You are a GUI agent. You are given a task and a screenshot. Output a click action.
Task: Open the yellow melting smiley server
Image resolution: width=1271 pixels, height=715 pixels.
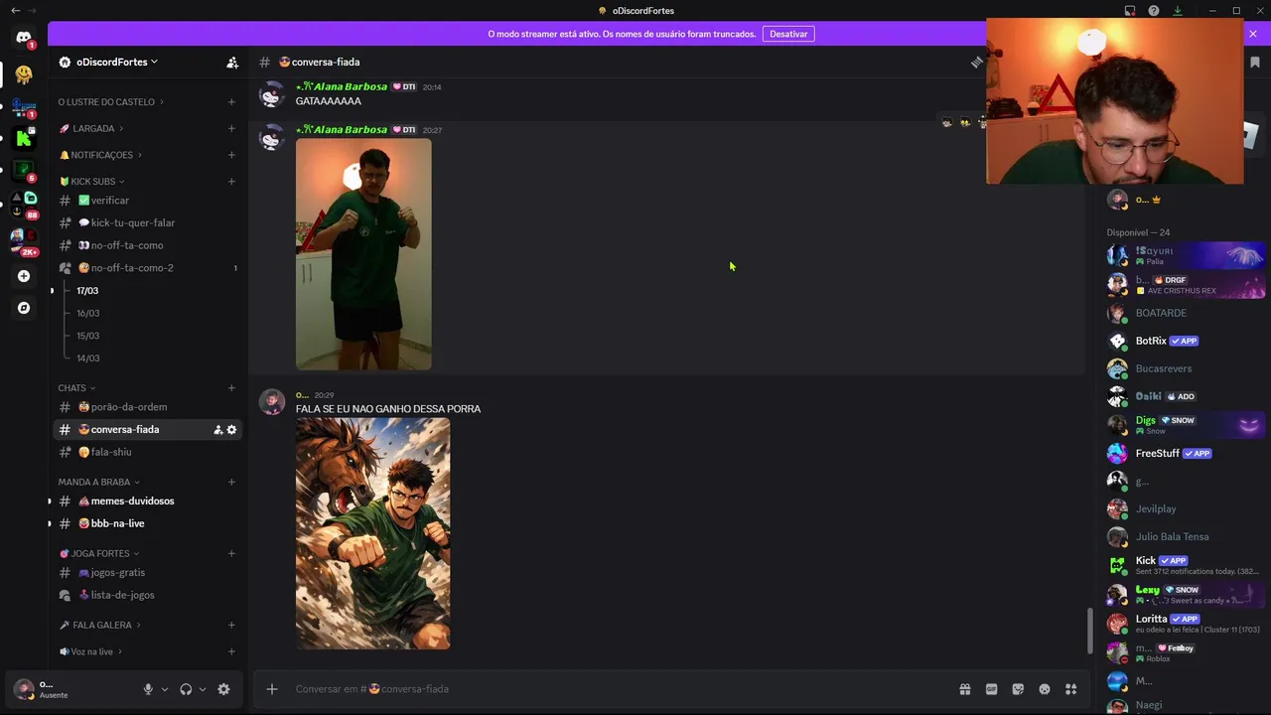click(x=24, y=74)
